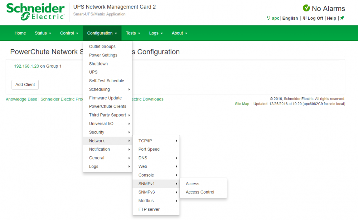The height and width of the screenshot is (220, 358).
Task: Select Firmware Update menu item
Action: click(x=107, y=98)
